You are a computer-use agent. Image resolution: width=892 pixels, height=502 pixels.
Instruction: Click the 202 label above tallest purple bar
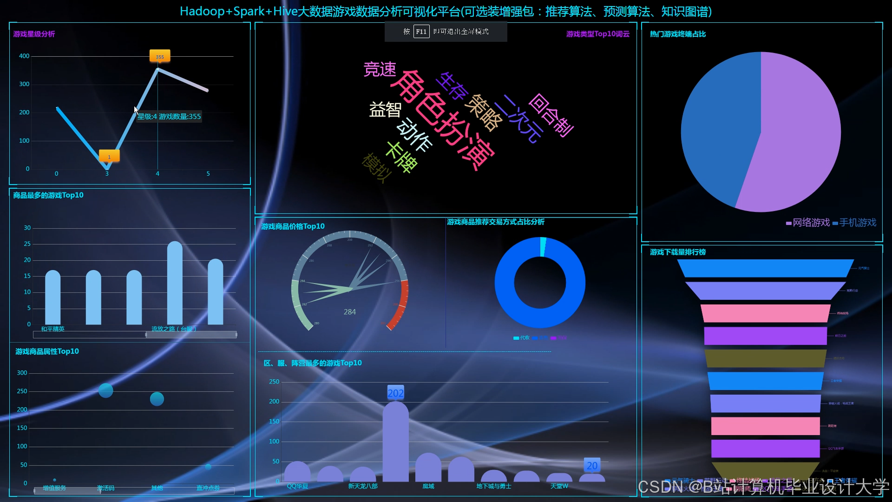(x=395, y=393)
